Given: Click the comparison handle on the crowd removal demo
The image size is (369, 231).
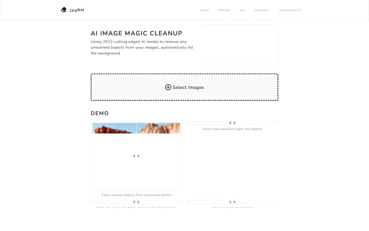Looking at the screenshot, I should (136, 202).
